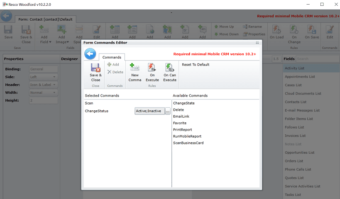Click the Fields Search input box
Viewport: 340px width, 199px height.
point(318,59)
